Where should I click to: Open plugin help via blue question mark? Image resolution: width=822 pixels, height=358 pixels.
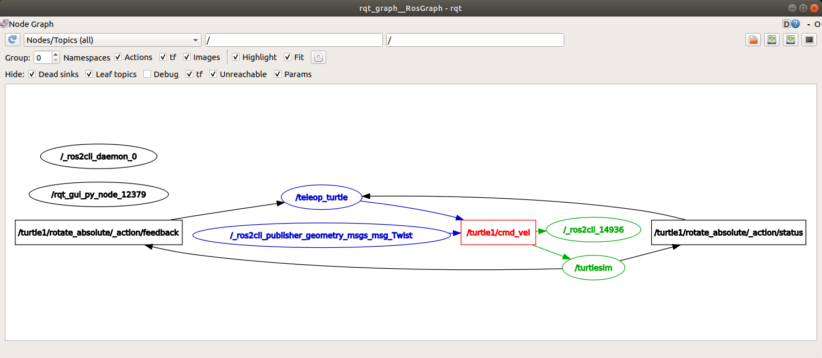click(796, 24)
